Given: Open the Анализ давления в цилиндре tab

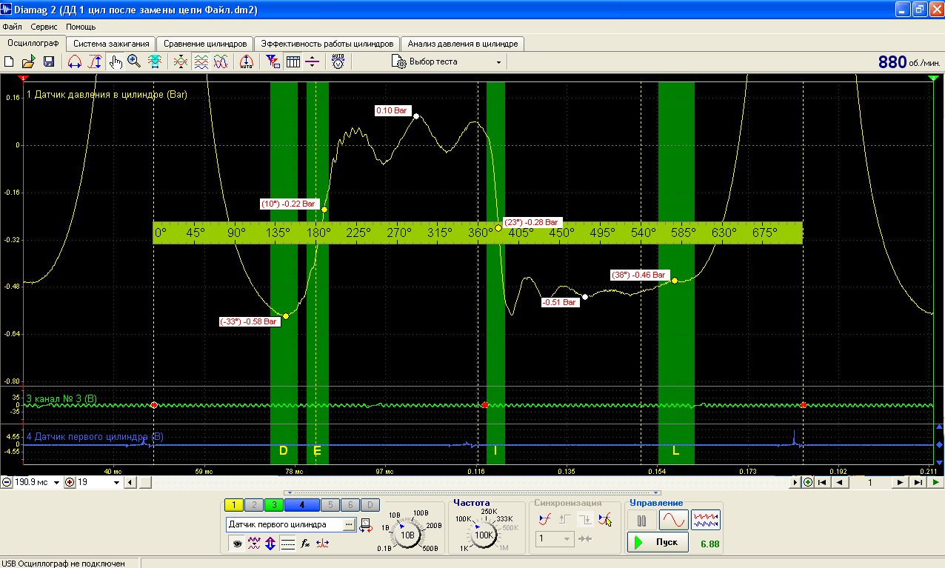Looking at the screenshot, I should pos(463,44).
